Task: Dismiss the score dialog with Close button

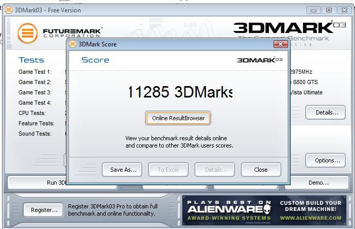Action: (x=261, y=170)
